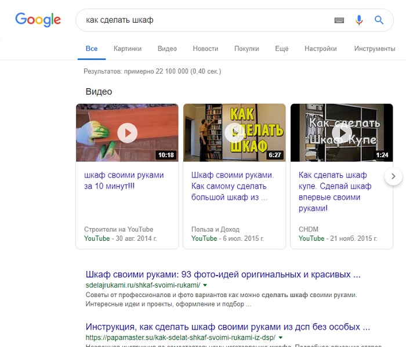Go to the Покупки tab
The height and width of the screenshot is (347, 406).
click(x=246, y=49)
